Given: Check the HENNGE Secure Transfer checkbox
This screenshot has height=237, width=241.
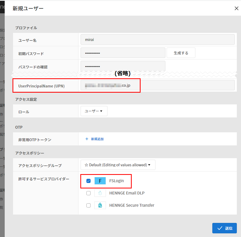Looking at the screenshot, I should click(88, 205).
